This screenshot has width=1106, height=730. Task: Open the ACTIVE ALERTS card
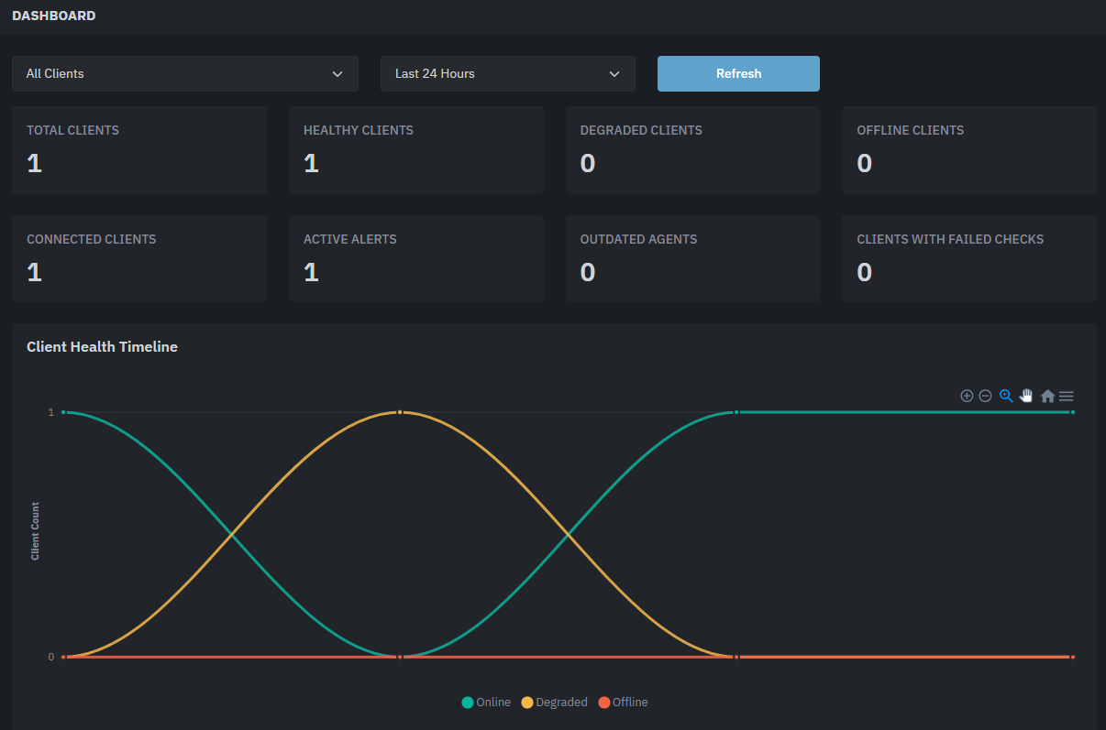pyautogui.click(x=415, y=257)
